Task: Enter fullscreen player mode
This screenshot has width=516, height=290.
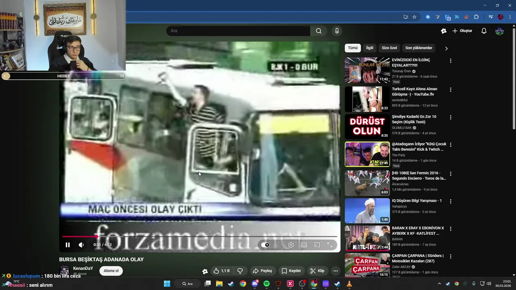Action: pyautogui.click(x=330, y=245)
